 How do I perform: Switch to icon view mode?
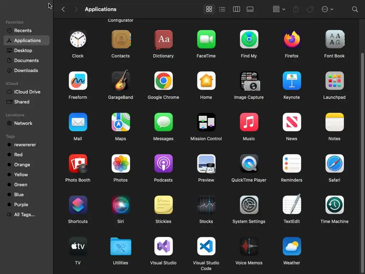pos(209,9)
